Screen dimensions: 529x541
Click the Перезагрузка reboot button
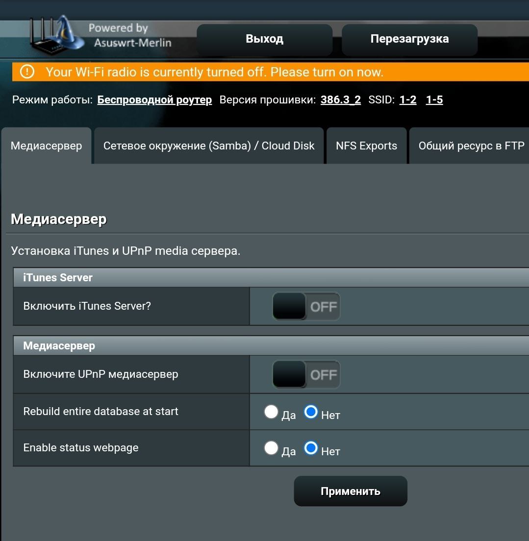click(409, 39)
